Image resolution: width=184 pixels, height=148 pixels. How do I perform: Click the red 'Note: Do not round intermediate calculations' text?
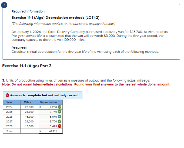tap(86, 84)
